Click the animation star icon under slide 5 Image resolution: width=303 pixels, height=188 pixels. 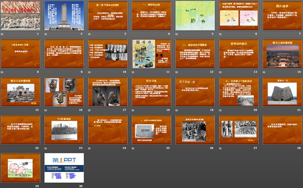click(x=177, y=34)
